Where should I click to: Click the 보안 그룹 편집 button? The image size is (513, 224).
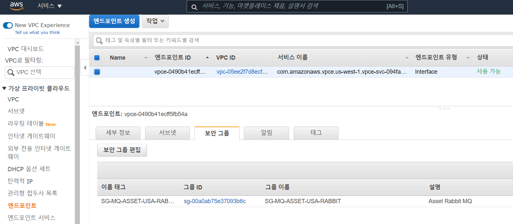click(x=122, y=150)
